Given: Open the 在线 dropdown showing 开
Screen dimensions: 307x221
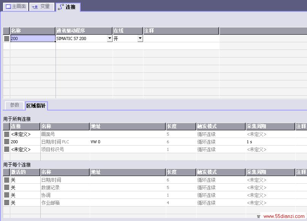Looking at the screenshot, I should point(140,38).
